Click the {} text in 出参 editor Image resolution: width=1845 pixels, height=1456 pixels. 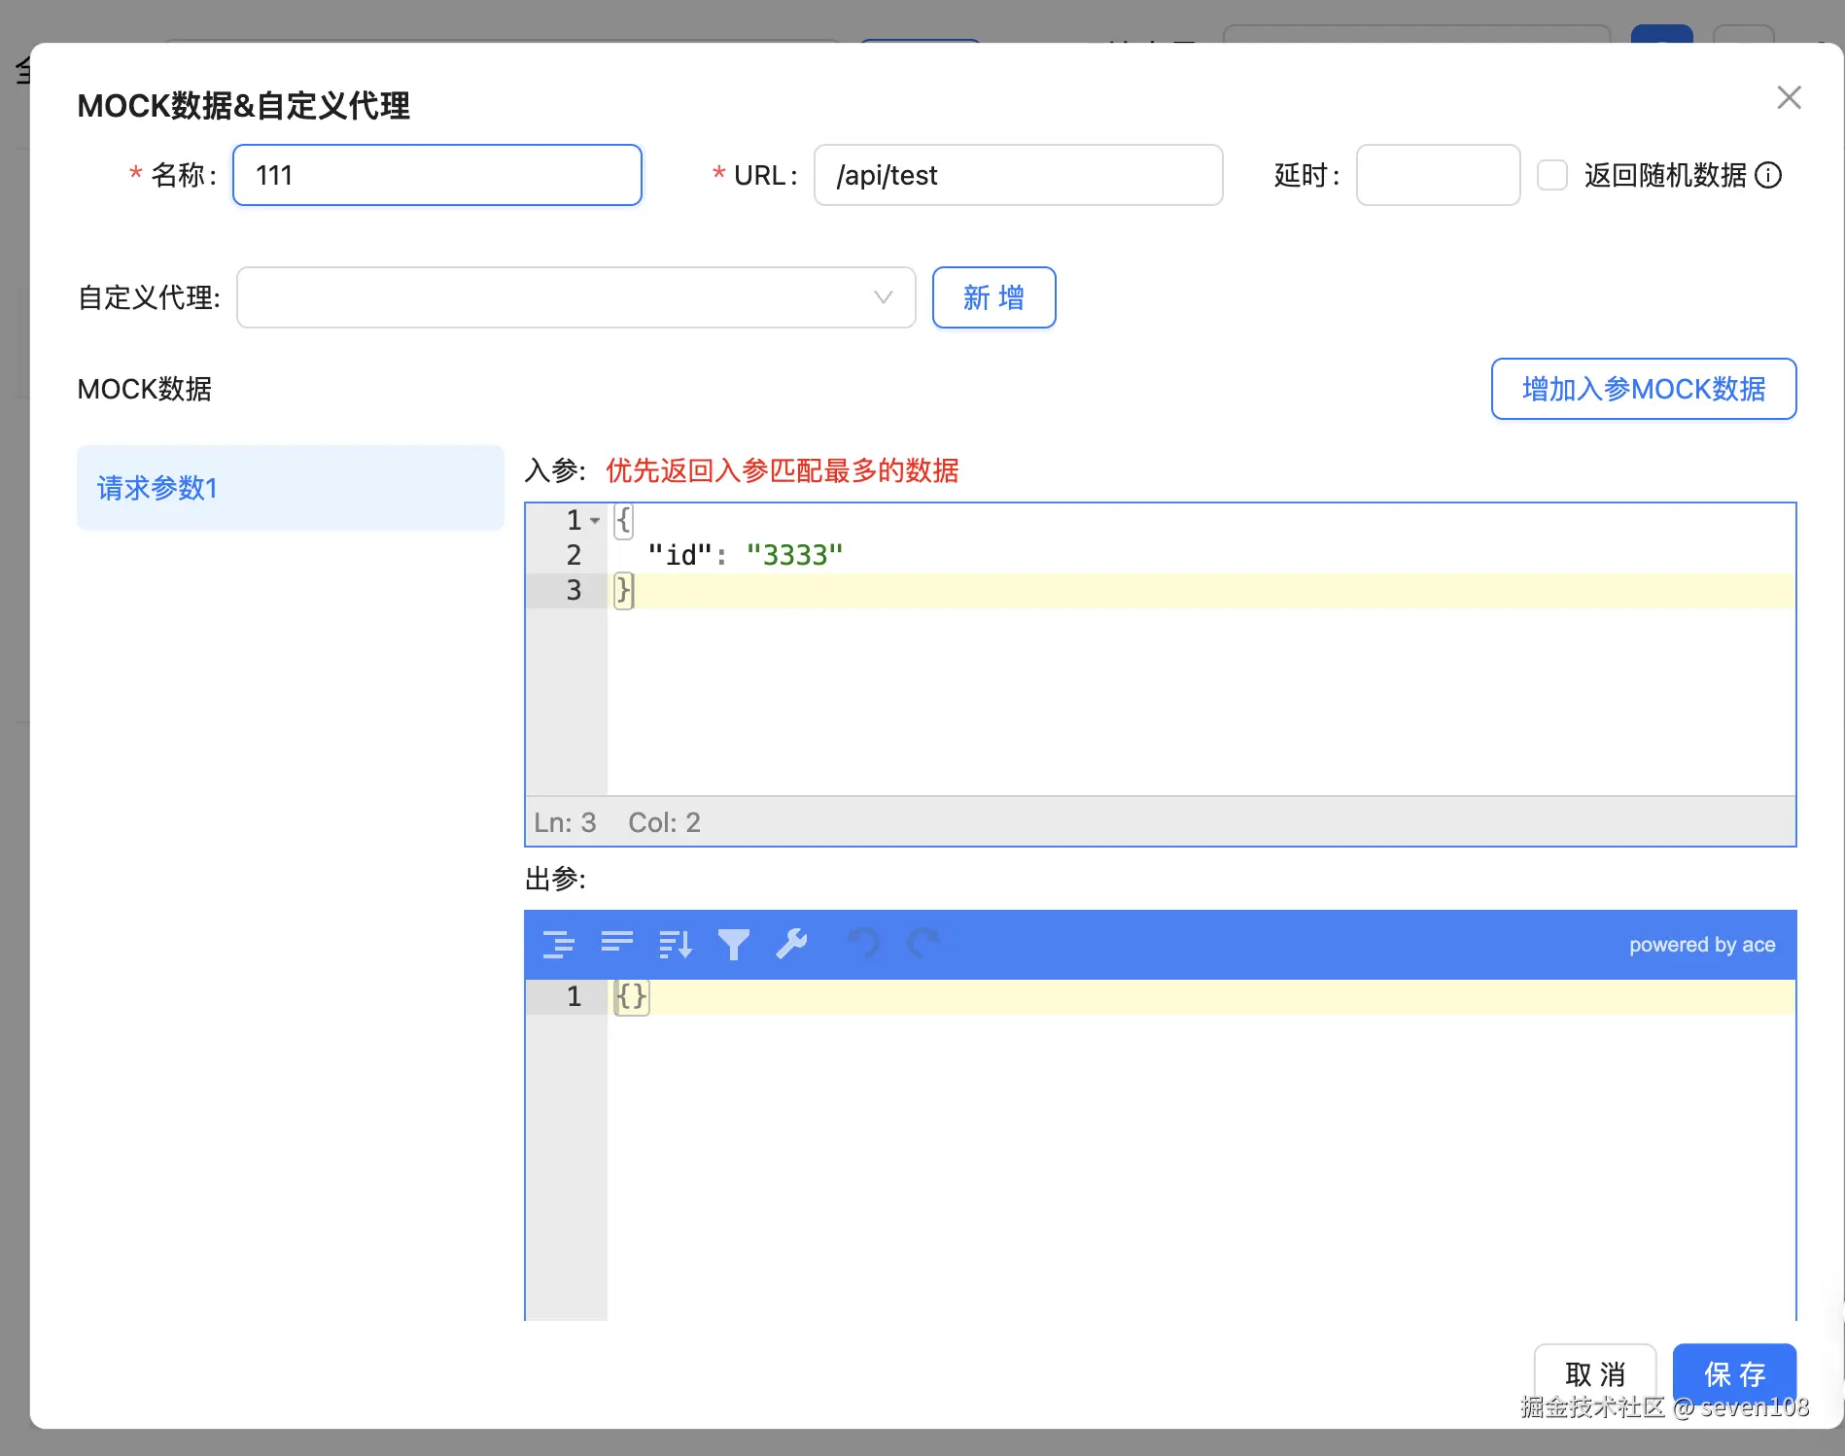632,996
